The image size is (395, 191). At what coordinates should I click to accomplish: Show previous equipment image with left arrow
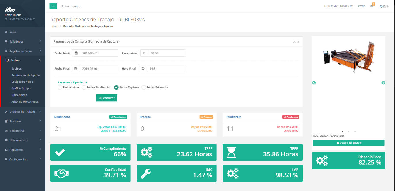[314, 83]
